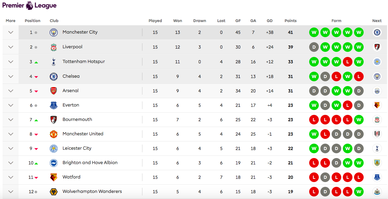Expand the Chelsea row chevron
Viewport: 388px width, 199px height.
point(11,76)
